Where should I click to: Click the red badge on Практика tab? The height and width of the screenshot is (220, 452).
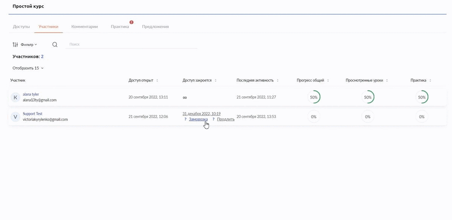click(x=131, y=22)
